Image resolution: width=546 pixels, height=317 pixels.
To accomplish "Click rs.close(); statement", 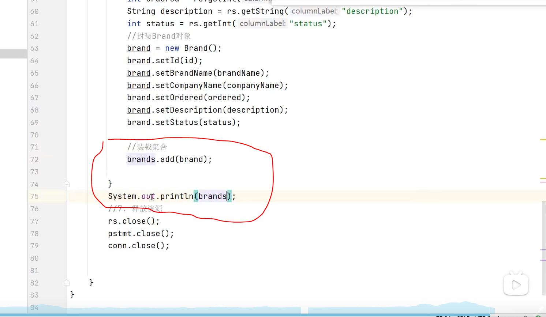I will coord(134,221).
